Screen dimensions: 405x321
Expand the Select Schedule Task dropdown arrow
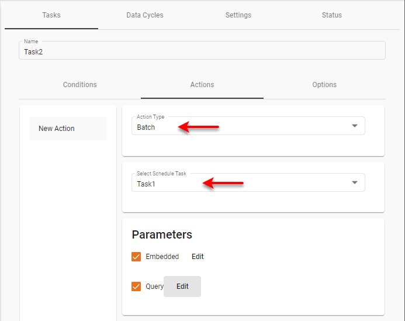pyautogui.click(x=354, y=183)
